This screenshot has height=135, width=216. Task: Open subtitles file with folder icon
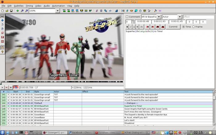(x=7, y=11)
